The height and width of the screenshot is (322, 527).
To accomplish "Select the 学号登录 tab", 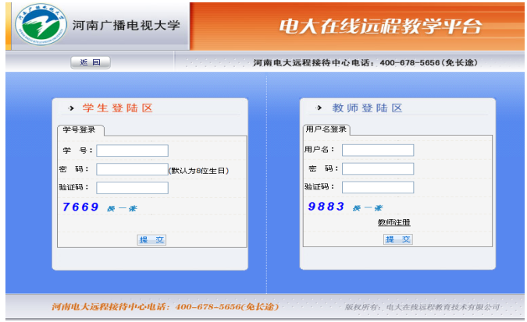I will 80,130.
